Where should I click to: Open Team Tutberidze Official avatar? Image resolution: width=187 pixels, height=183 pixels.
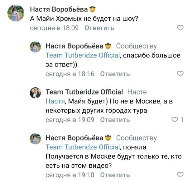click(x=36, y=93)
